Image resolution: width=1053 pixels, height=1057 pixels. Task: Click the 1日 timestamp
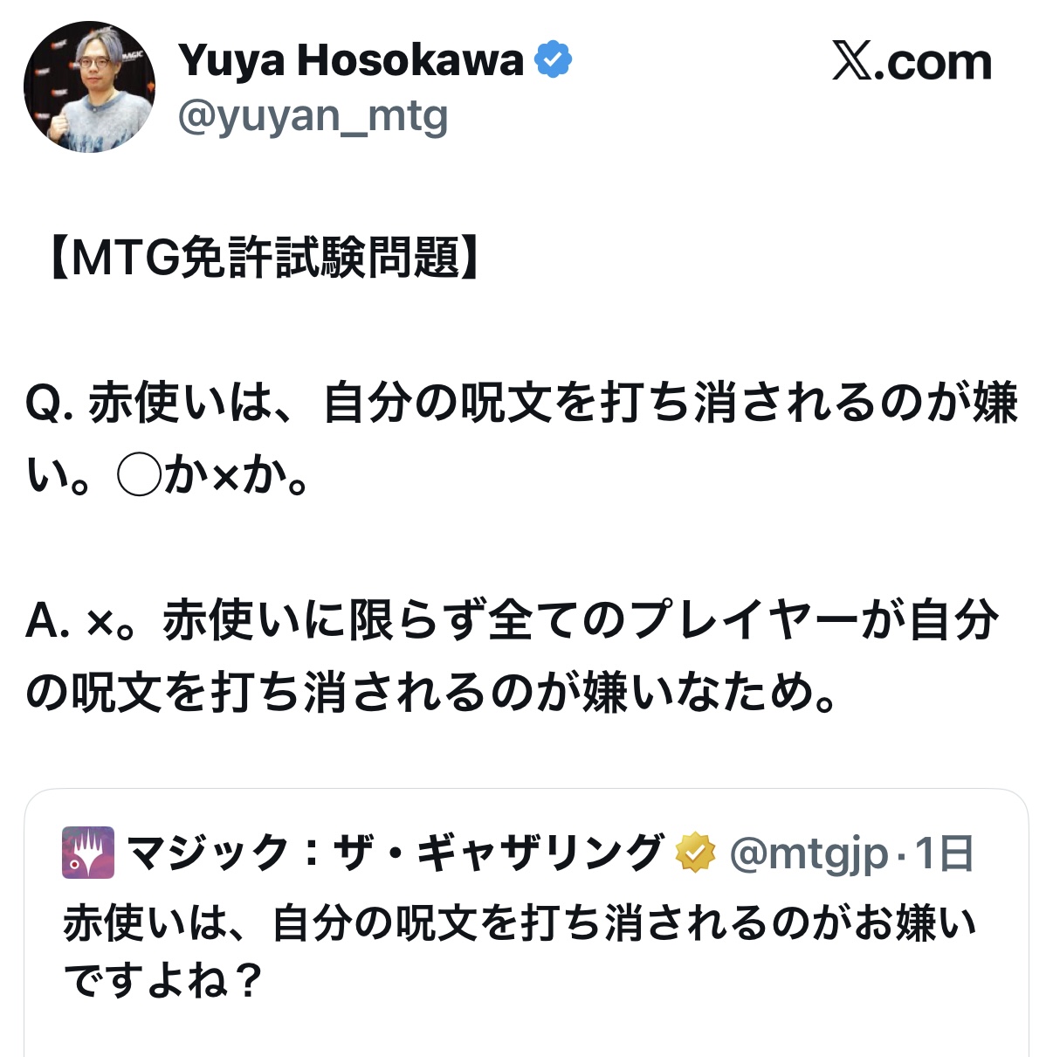click(x=944, y=853)
